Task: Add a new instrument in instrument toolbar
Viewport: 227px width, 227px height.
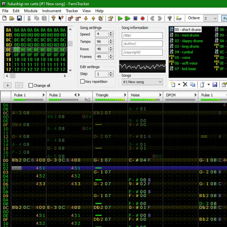Action: click(173, 84)
